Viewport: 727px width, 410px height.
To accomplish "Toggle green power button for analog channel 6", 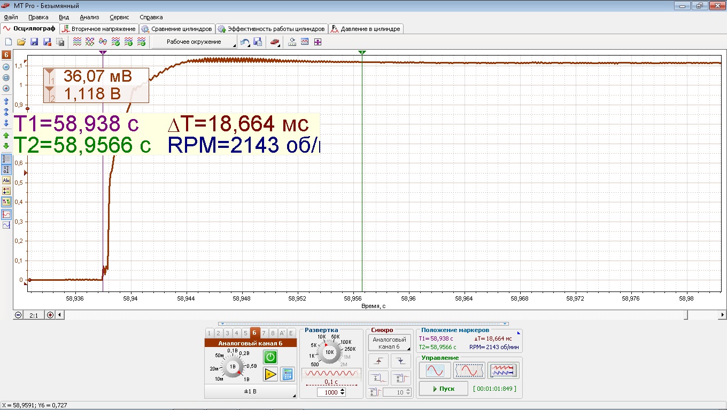I will click(x=270, y=357).
